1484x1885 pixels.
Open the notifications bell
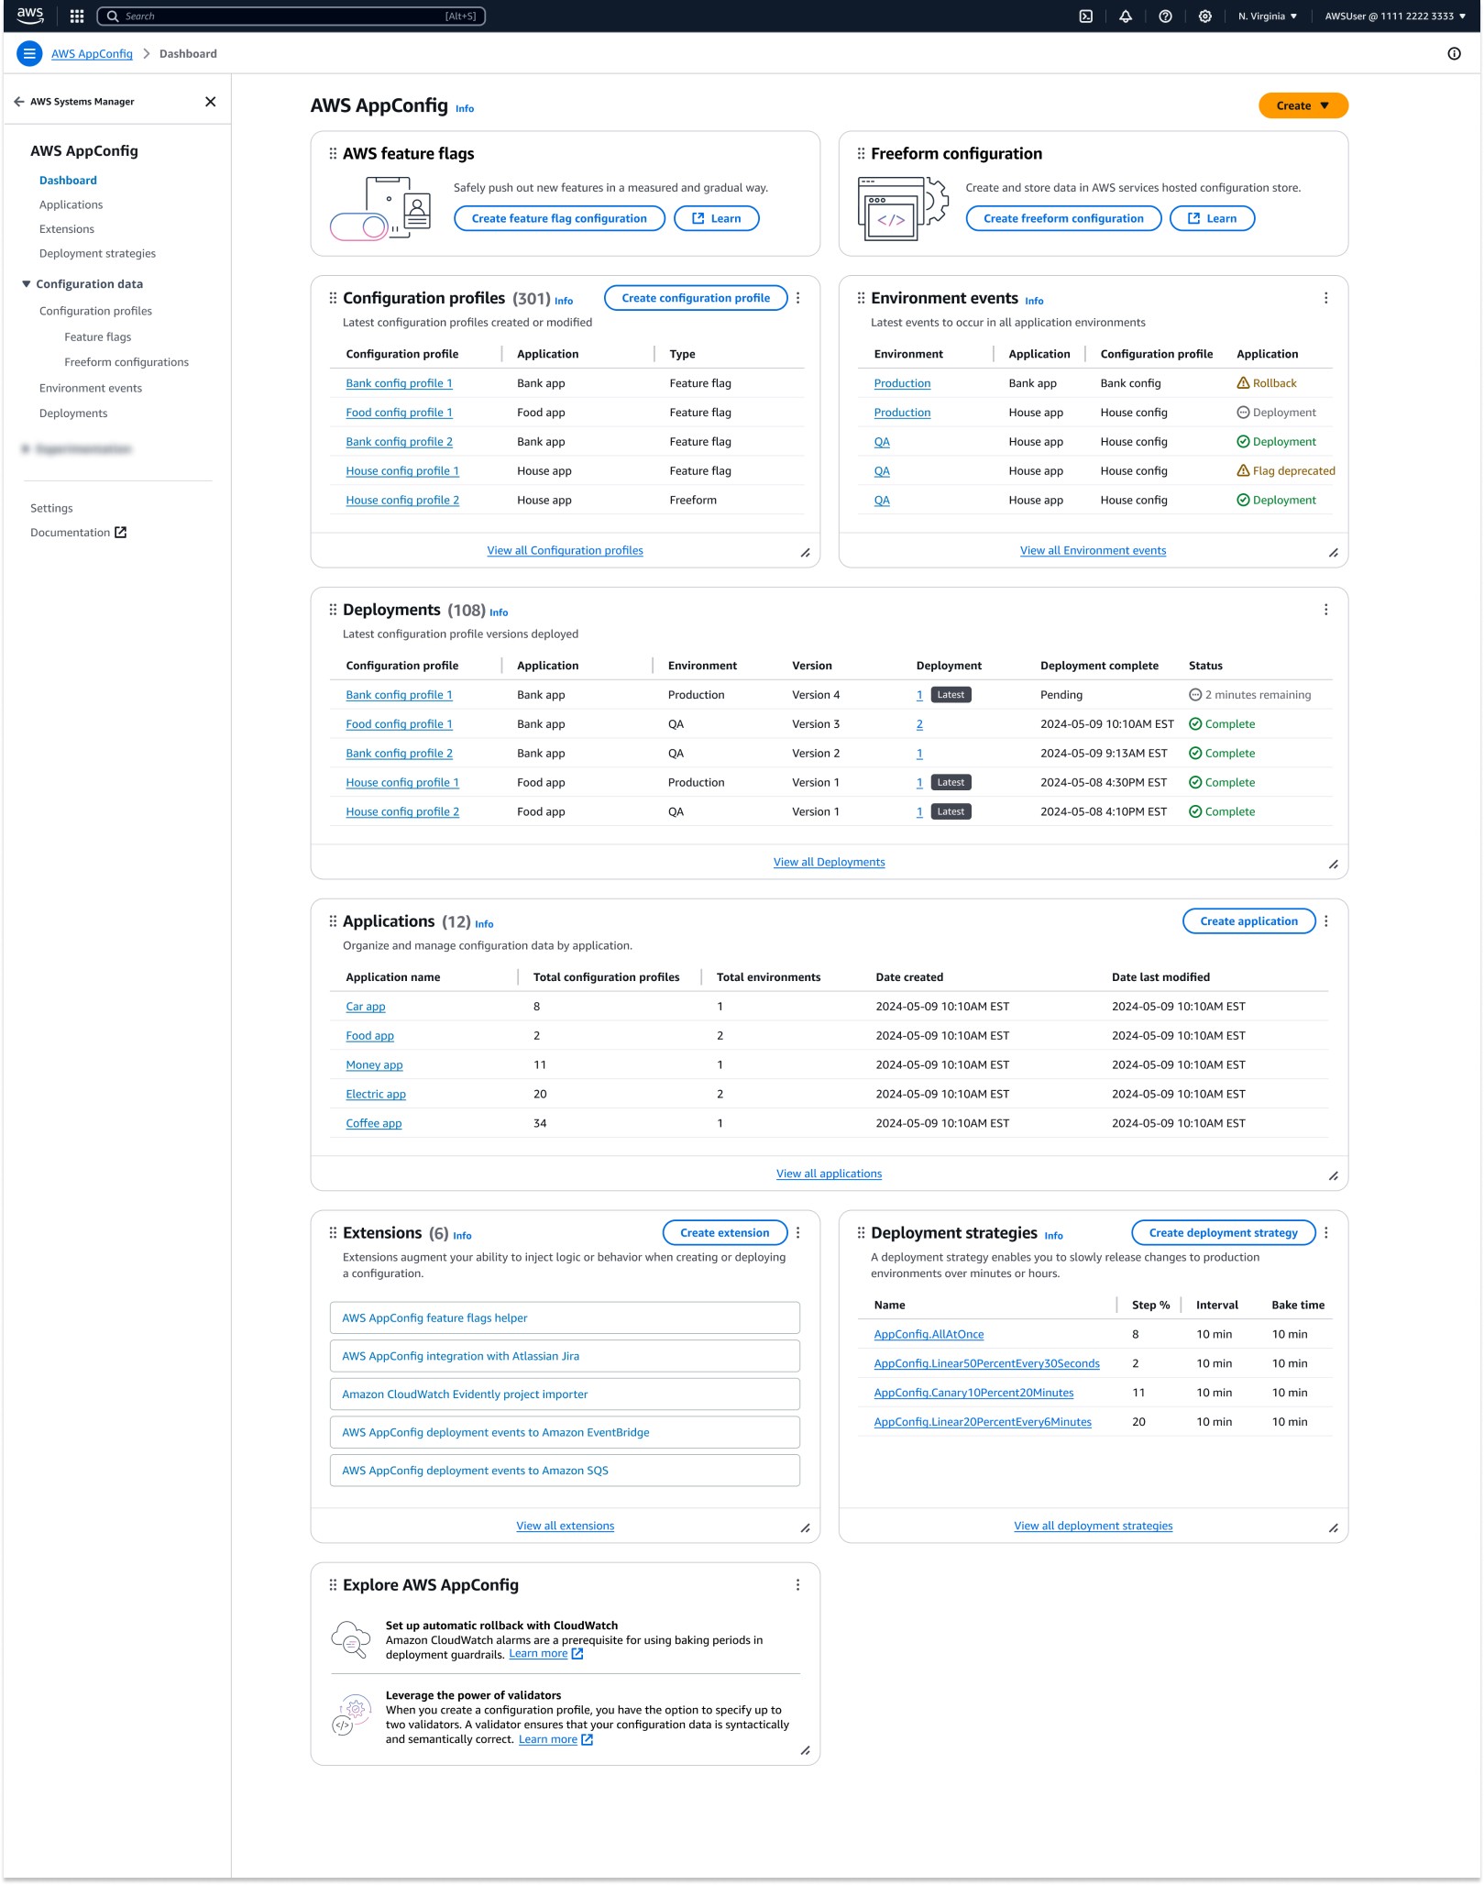1126,16
